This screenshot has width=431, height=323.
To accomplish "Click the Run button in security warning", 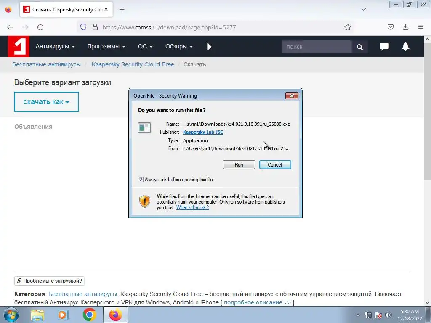I will click(x=239, y=165).
